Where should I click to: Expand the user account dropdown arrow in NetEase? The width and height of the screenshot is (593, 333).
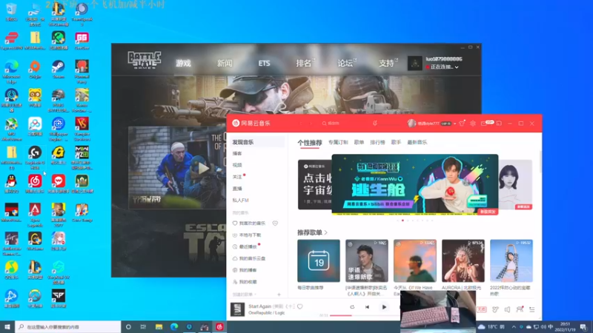(x=455, y=124)
